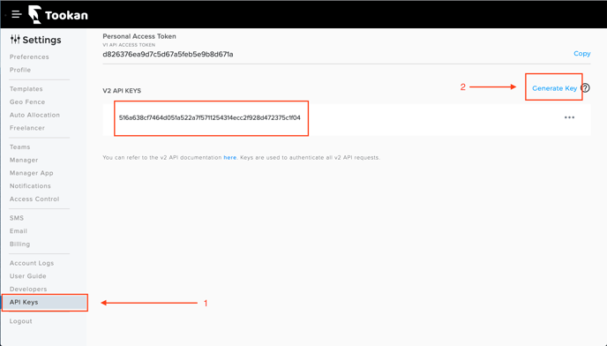
Task: Click the V1 token d826376ea9d7c5d67a5feb5e9b8d671a
Action: (x=168, y=54)
